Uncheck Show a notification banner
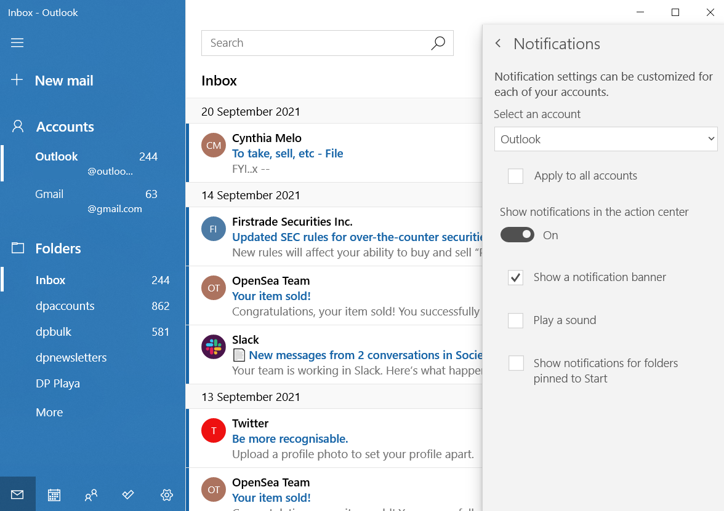 coord(515,277)
